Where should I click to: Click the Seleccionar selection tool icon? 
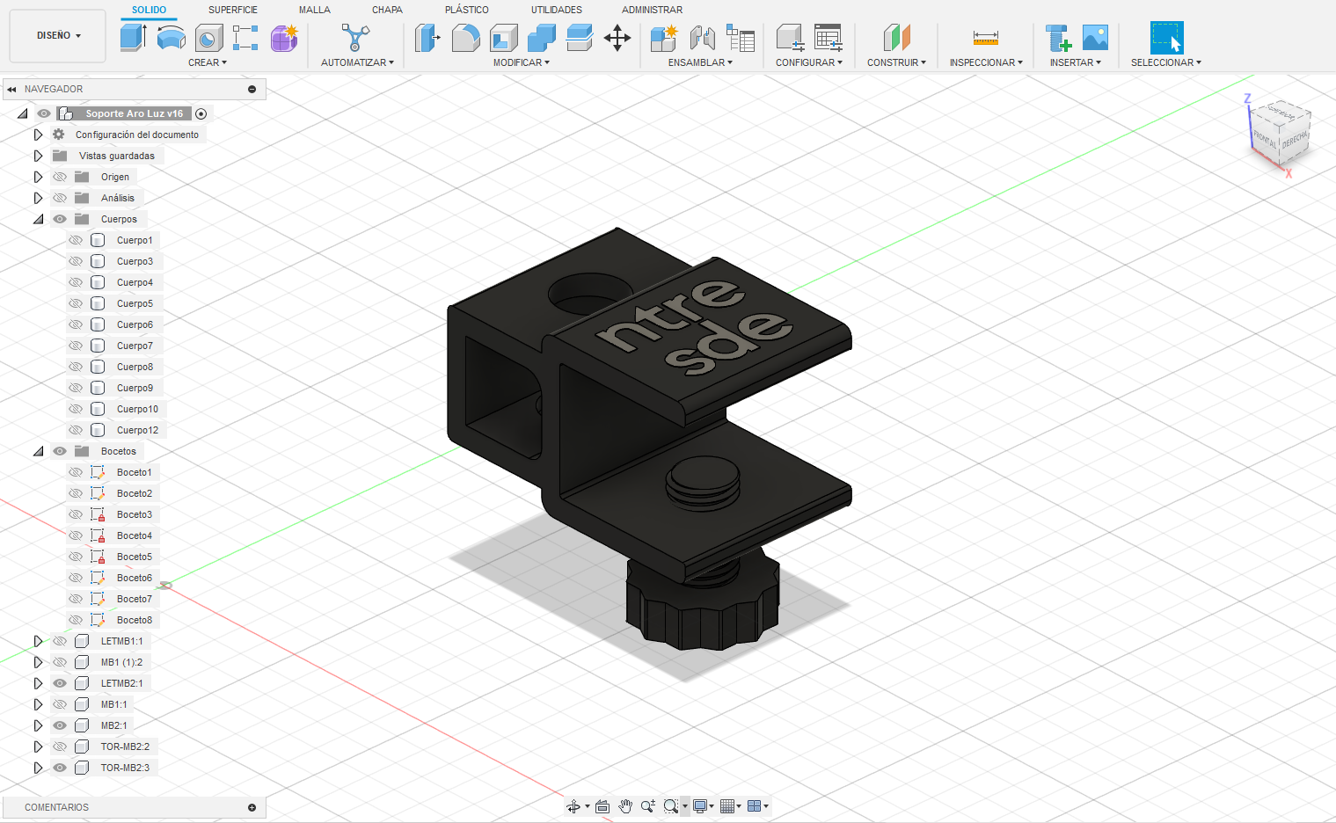click(x=1166, y=38)
